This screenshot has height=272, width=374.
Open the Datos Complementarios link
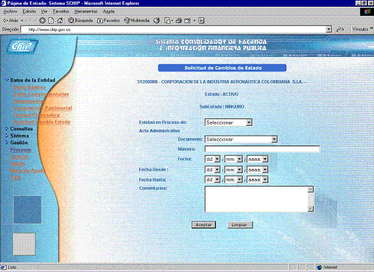(x=41, y=94)
